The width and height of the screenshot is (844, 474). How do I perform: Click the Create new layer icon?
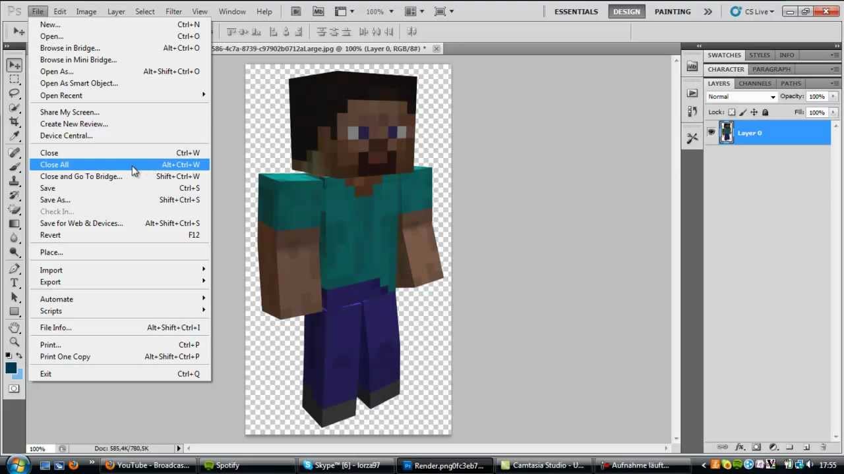click(x=806, y=447)
